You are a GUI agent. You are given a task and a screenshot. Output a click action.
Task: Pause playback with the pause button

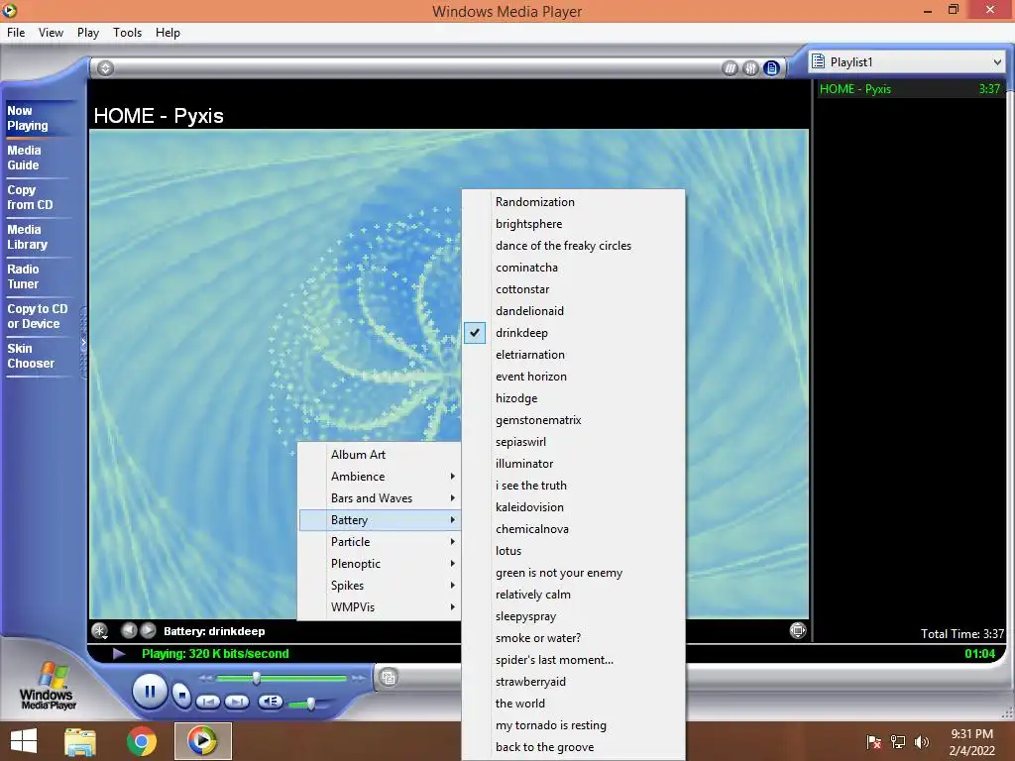[x=150, y=692]
